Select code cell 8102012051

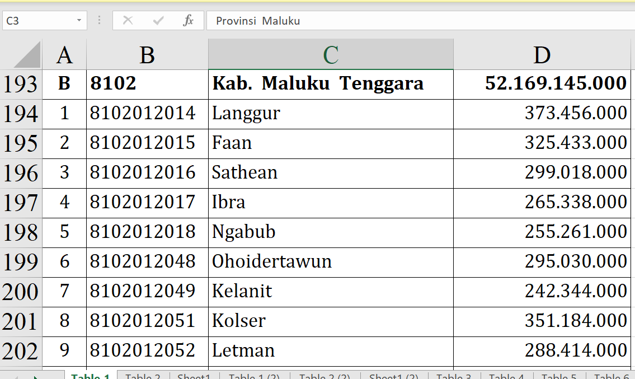click(x=147, y=321)
